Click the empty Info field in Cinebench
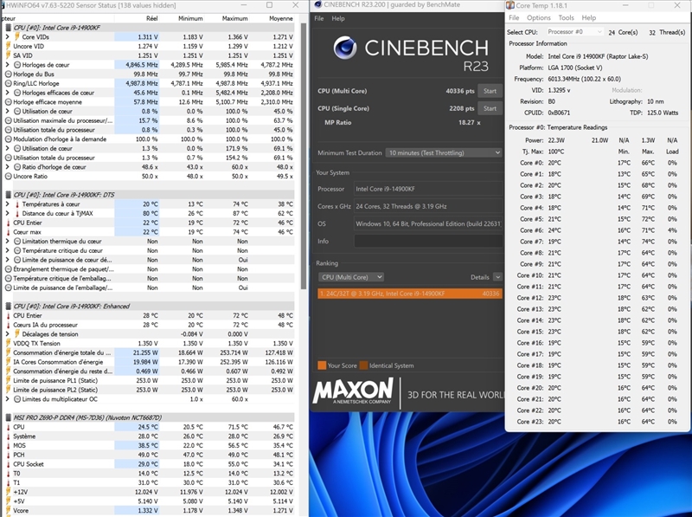This screenshot has height=517, width=692. click(x=428, y=242)
